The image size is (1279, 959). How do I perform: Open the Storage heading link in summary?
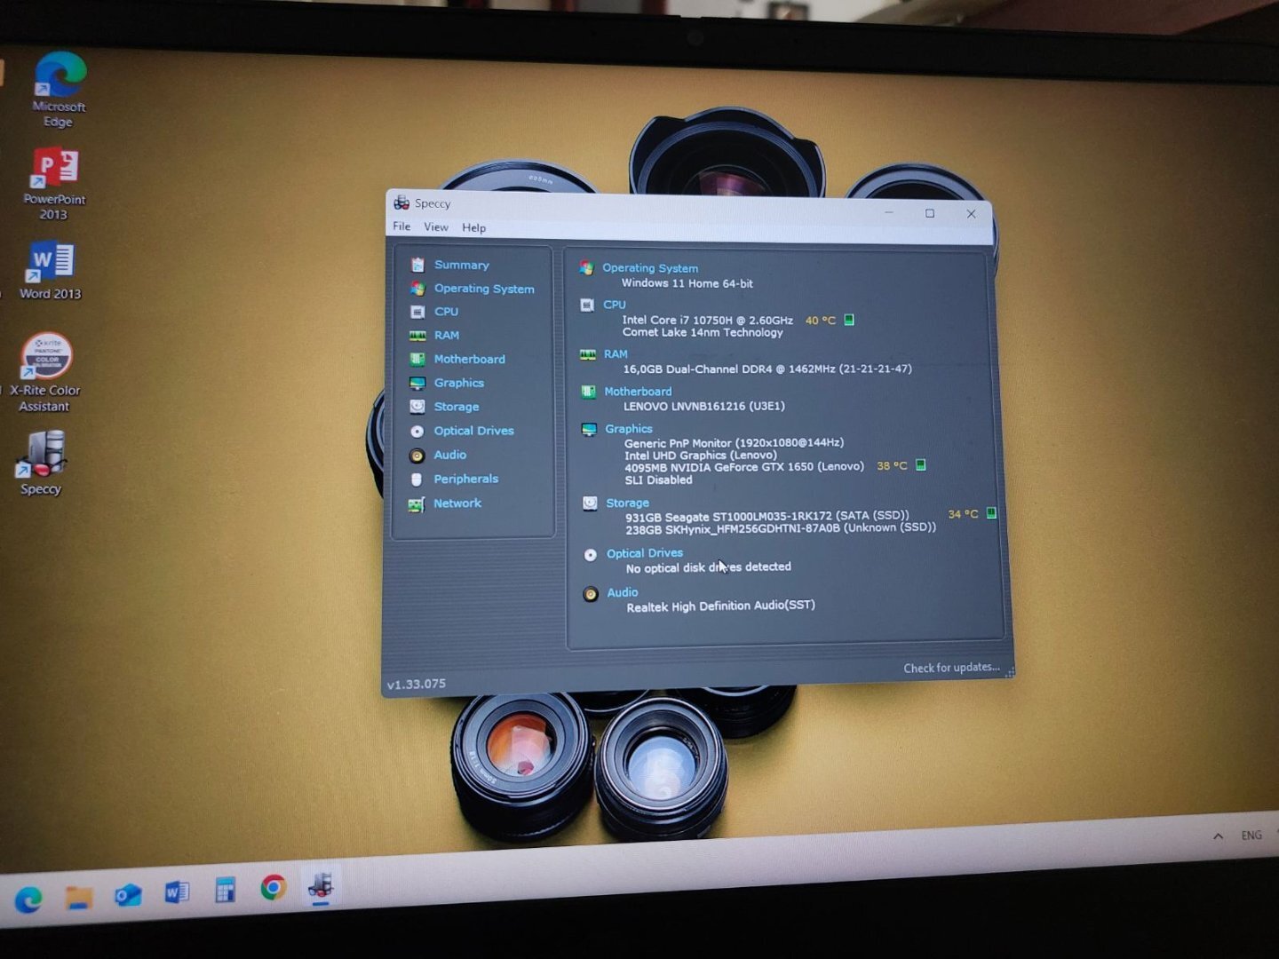[x=627, y=503]
